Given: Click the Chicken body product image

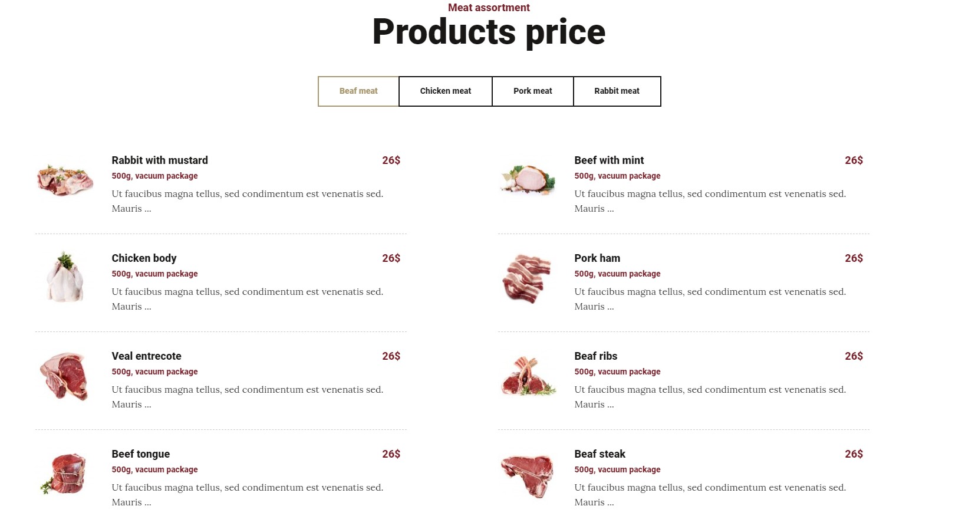Looking at the screenshot, I should click(65, 277).
